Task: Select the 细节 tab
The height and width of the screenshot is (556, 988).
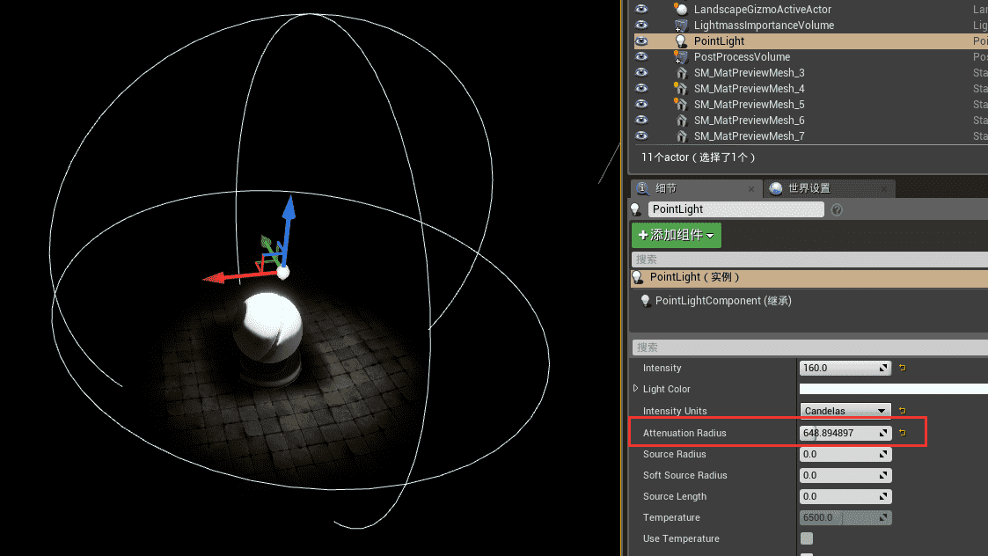Action: 666,188
